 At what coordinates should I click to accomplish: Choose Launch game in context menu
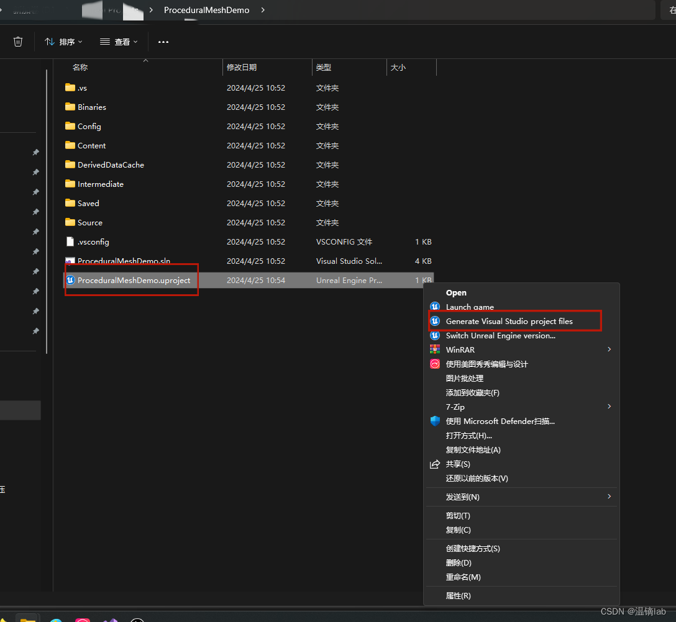(x=470, y=307)
